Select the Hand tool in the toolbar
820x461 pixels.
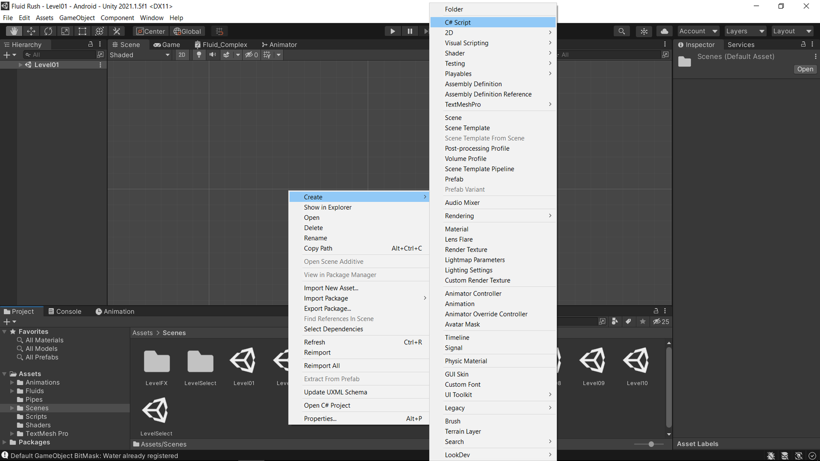(x=14, y=31)
